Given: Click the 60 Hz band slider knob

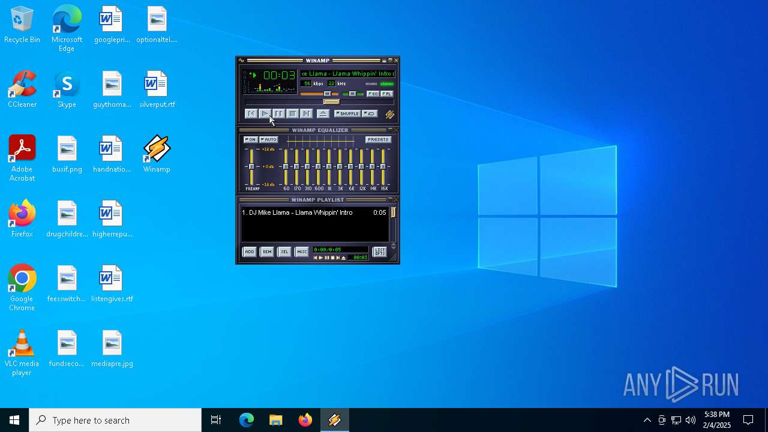Looking at the screenshot, I should click(286, 166).
